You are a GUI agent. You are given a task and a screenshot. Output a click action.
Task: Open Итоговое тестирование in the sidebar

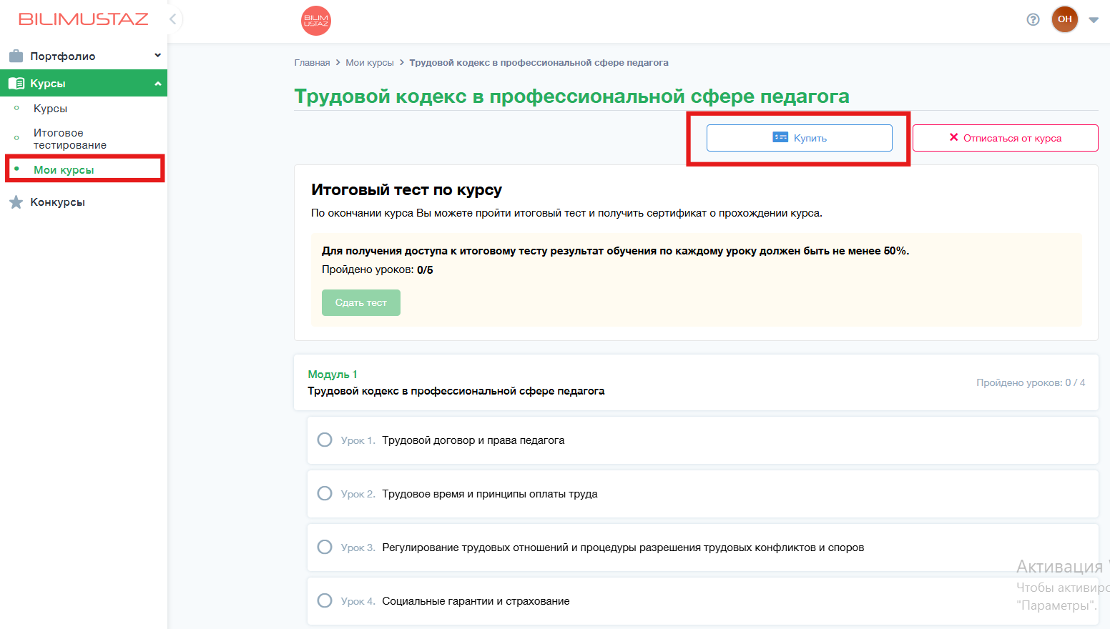[x=69, y=139]
